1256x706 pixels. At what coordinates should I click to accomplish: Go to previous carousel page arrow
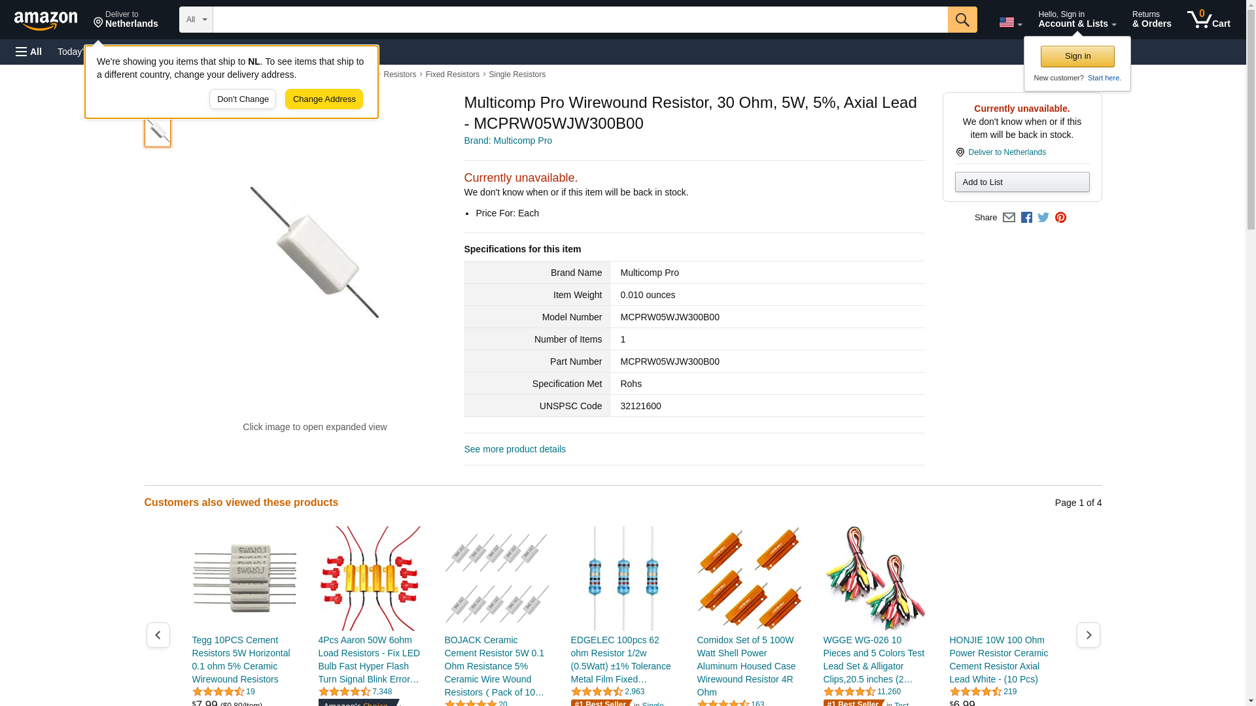point(158,635)
